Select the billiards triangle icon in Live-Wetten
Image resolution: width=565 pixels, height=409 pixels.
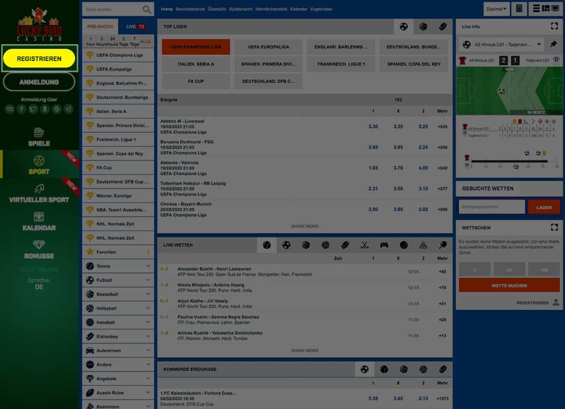click(423, 245)
